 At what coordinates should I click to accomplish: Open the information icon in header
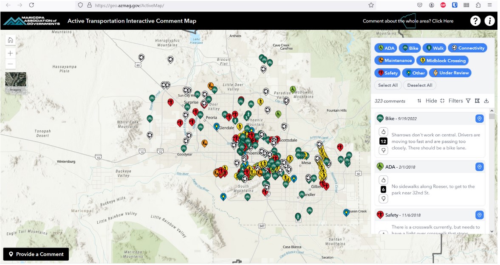tap(489, 21)
